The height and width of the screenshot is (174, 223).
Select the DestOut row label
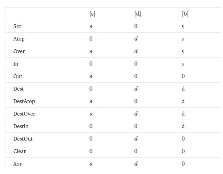(x=23, y=139)
